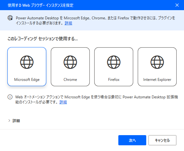Open the 詳細 link after the extension install note
This screenshot has width=184, height=151.
point(63,102)
